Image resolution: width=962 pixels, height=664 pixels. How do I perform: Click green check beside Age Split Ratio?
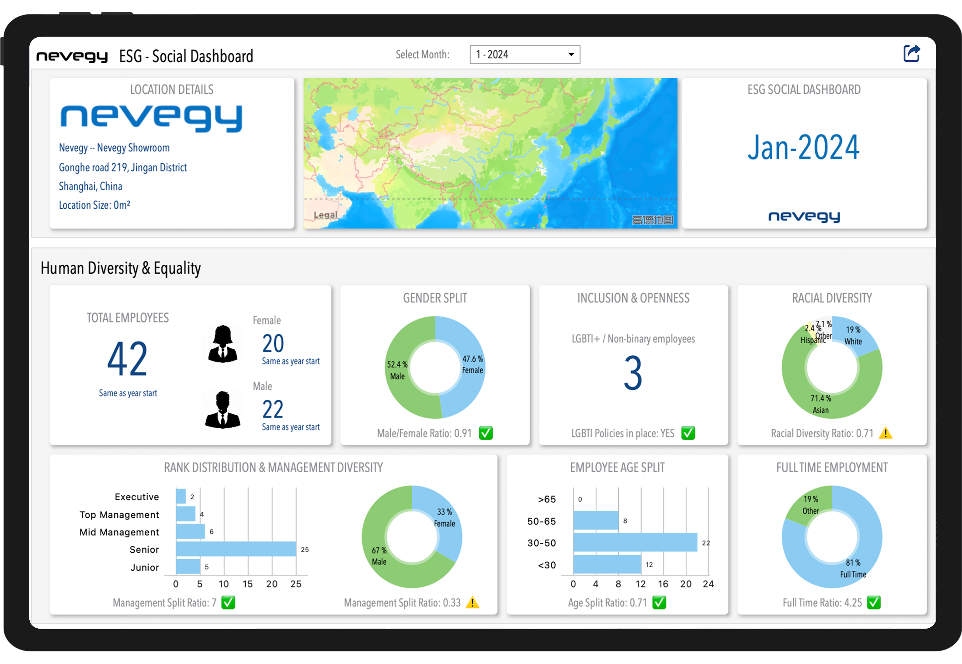659,602
